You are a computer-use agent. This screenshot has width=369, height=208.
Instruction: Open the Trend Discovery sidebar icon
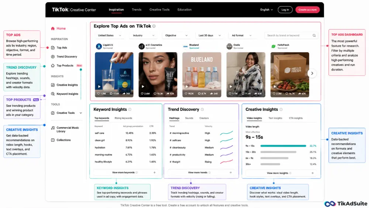53,57
